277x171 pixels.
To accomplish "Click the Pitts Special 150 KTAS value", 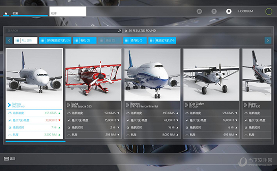I will pyautogui.click(x=110, y=113).
